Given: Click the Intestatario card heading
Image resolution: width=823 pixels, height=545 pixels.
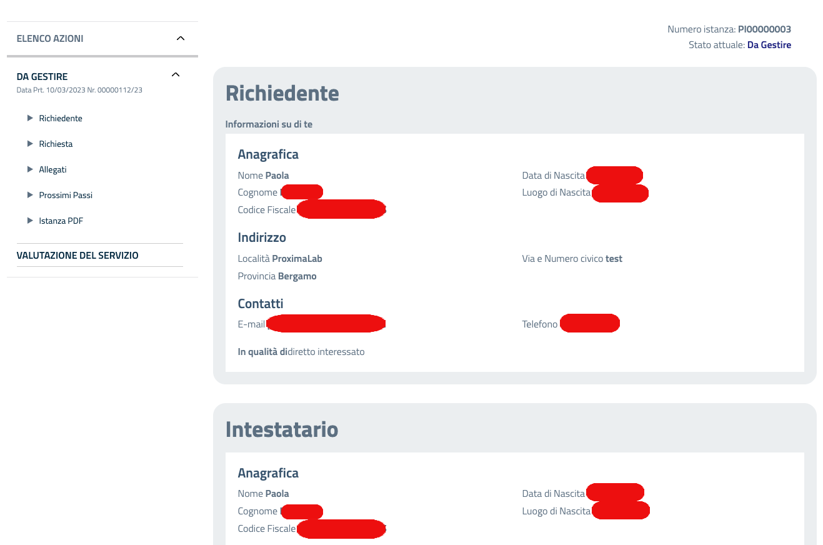Looking at the screenshot, I should click(x=281, y=429).
